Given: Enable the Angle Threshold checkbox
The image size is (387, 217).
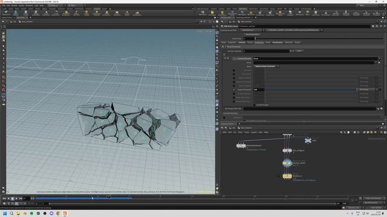Looking at the screenshot, I should point(234,78).
